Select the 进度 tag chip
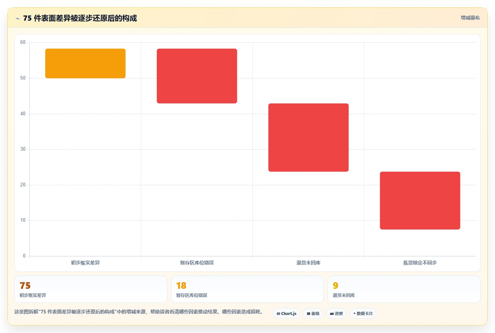 click(x=336, y=313)
